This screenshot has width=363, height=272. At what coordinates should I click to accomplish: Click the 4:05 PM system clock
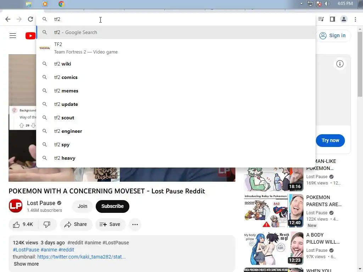click(345, 4)
